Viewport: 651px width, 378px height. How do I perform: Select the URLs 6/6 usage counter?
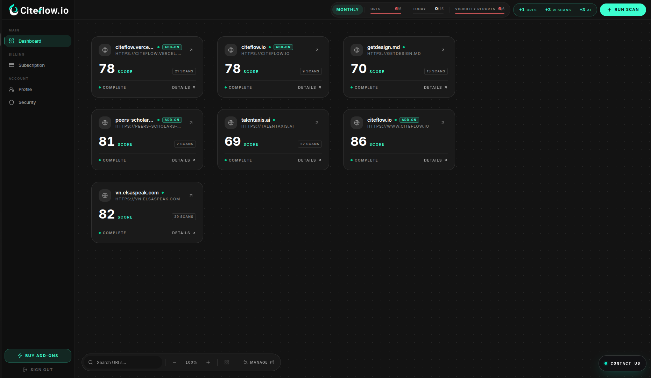point(386,9)
